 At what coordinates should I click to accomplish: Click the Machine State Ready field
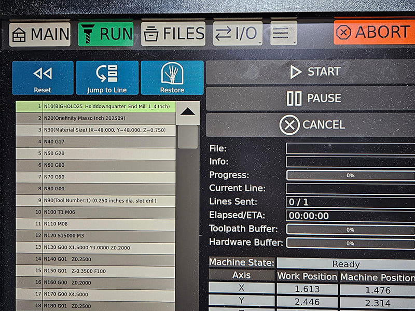pos(346,264)
